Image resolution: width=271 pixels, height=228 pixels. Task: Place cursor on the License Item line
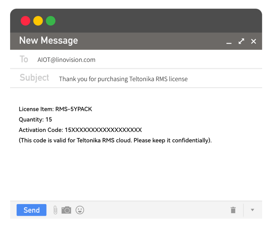[55, 109]
